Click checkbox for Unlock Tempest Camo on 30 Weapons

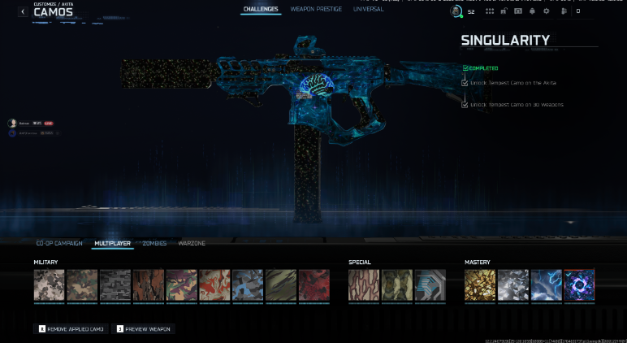465,105
